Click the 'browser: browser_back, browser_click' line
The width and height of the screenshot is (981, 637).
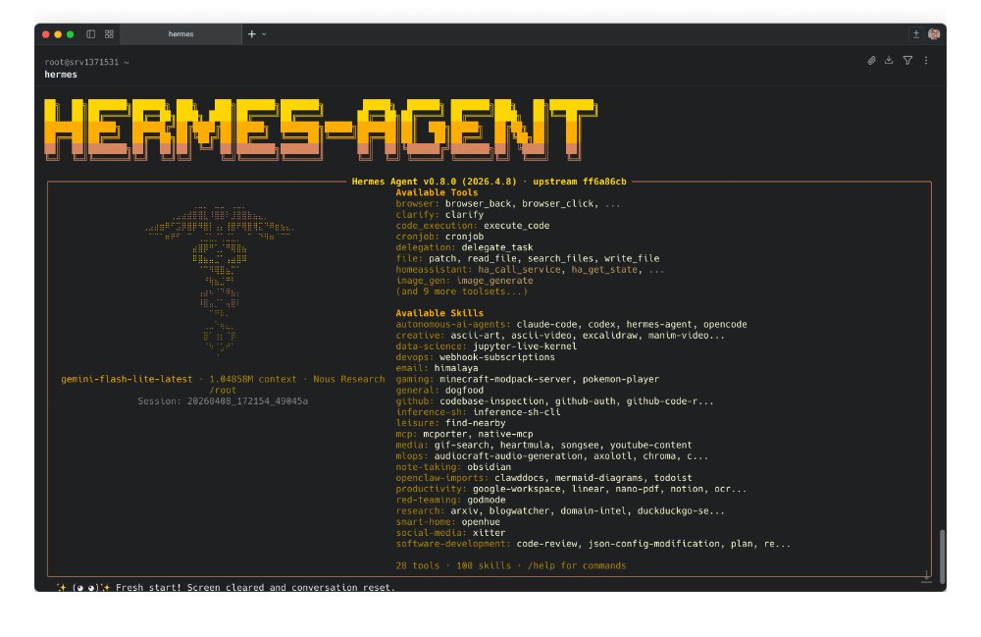[507, 203]
